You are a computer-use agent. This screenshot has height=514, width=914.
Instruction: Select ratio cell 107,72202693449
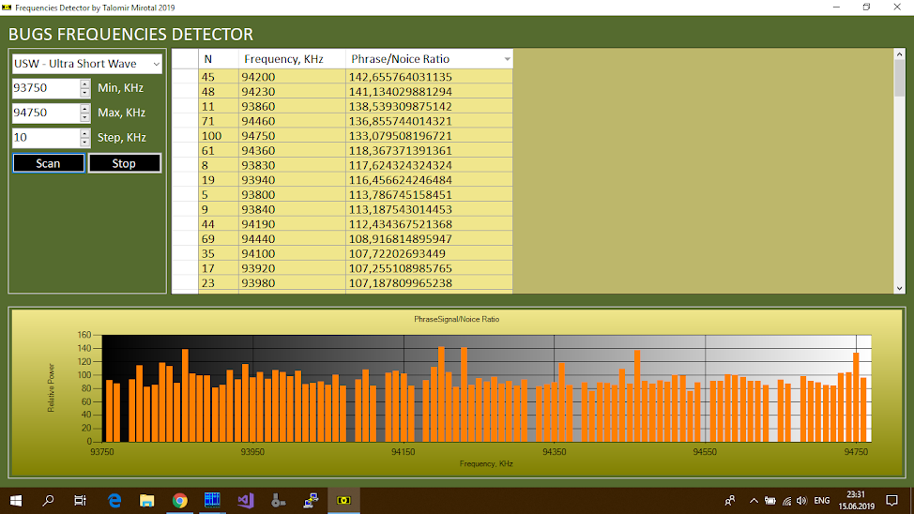click(429, 253)
